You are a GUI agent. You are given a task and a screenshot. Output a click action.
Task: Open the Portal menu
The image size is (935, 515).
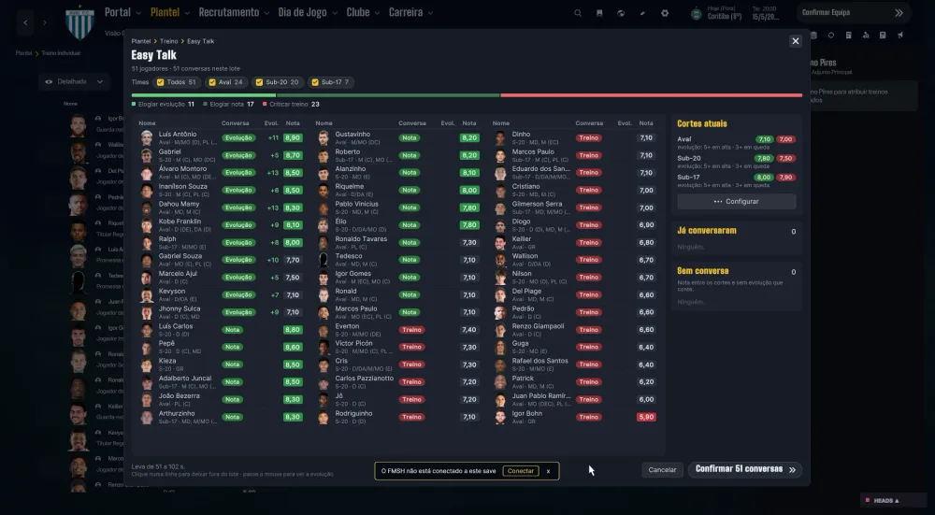118,12
